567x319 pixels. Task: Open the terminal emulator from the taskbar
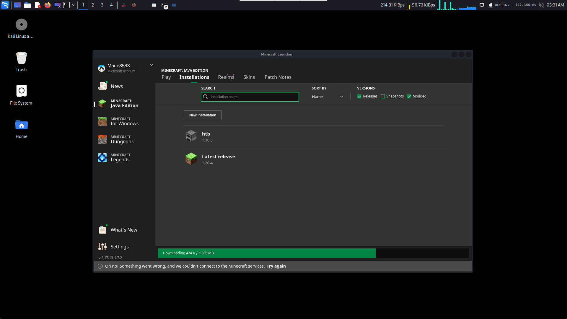tap(67, 5)
